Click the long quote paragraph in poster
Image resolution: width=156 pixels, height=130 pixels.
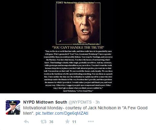pyautogui.click(x=78, y=70)
